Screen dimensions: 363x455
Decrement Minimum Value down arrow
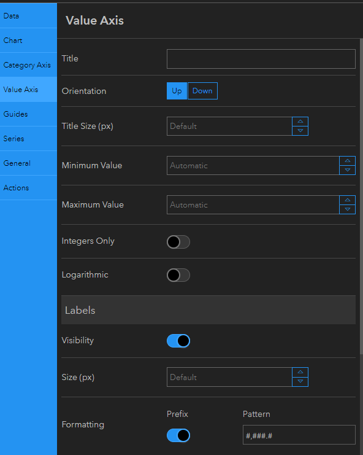click(x=347, y=170)
